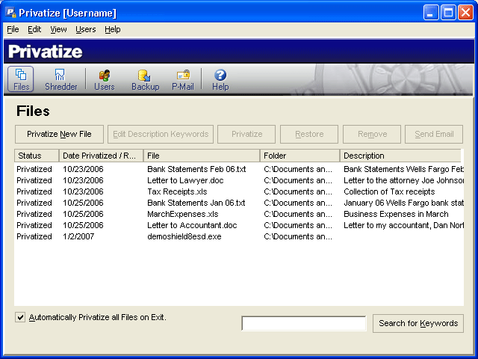478x359 pixels.
Task: Click the 1/2/2007 date cell
Action: coord(78,236)
